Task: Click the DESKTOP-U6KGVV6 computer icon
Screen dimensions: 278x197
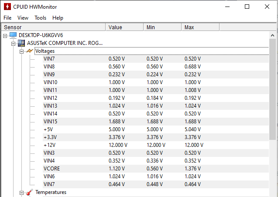Action: [13, 35]
